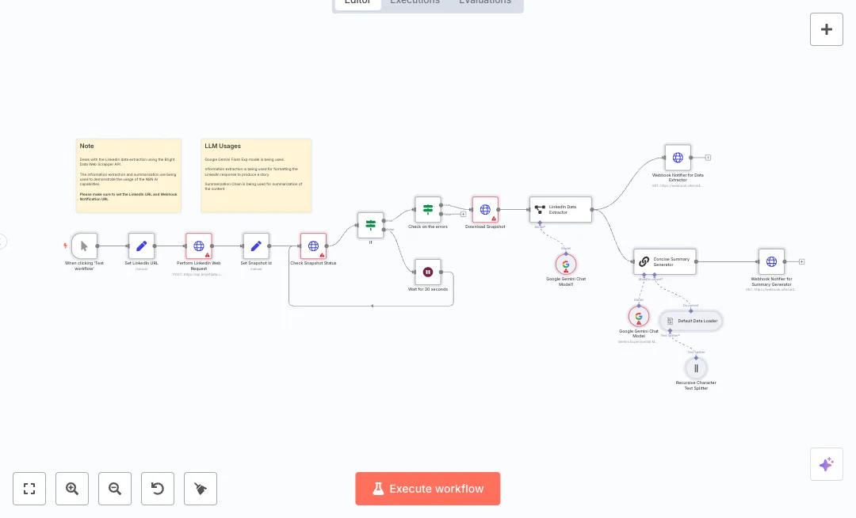Fit the workflow to view
Viewport: 856px width, 518px height.
click(x=29, y=489)
